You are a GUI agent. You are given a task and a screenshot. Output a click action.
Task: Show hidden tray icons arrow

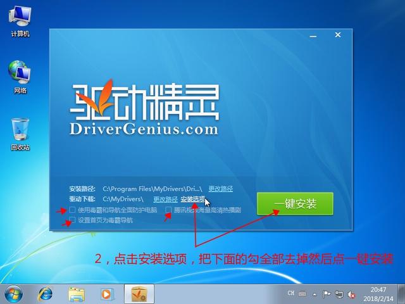(315, 294)
